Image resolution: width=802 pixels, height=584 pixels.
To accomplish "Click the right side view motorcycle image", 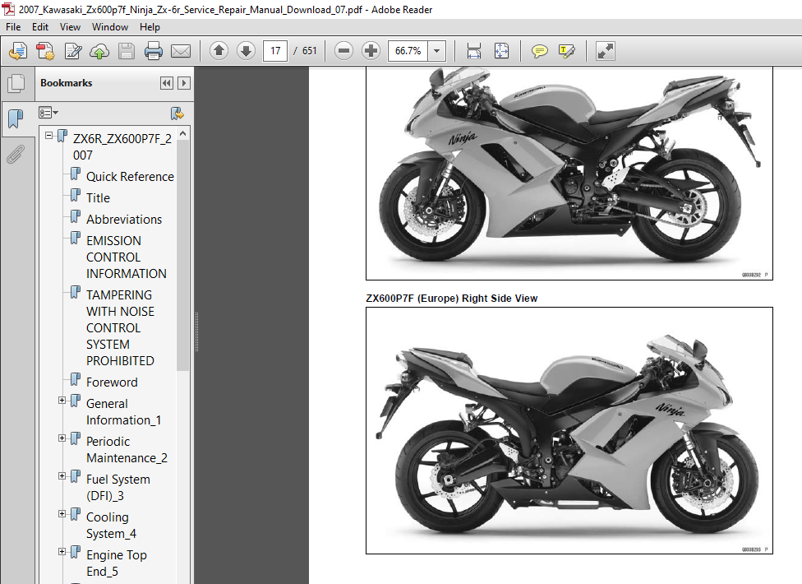I will [x=569, y=430].
